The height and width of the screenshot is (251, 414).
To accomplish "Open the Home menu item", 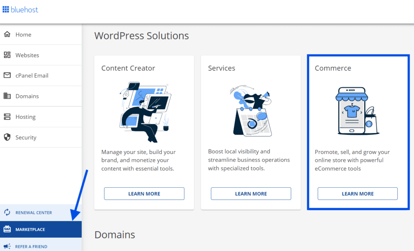I will click(x=41, y=35).
